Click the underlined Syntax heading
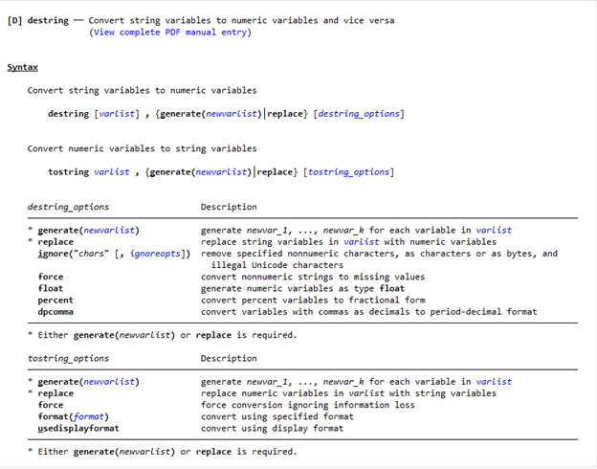The height and width of the screenshot is (469, 597). coord(22,67)
